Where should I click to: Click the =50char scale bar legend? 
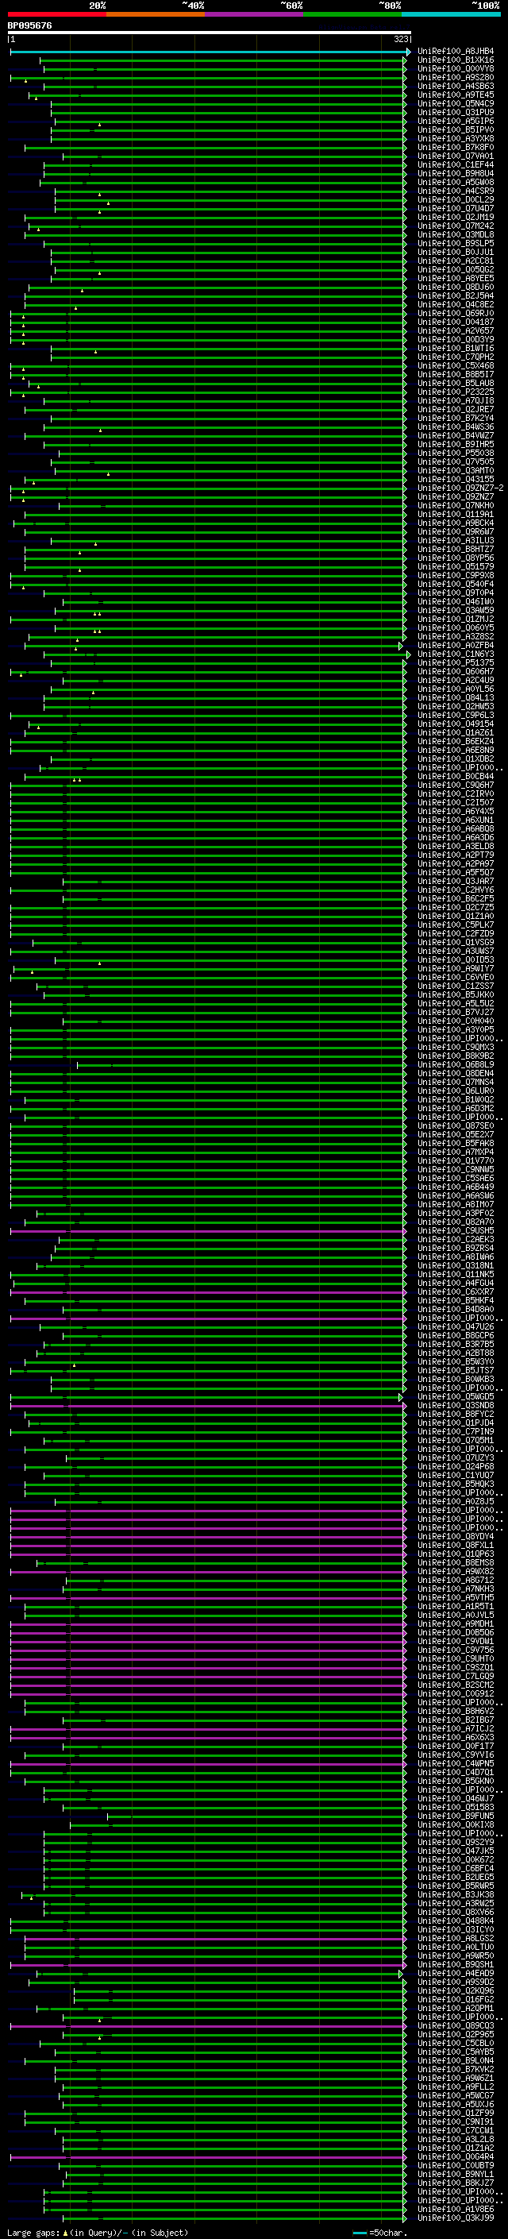click(379, 2232)
